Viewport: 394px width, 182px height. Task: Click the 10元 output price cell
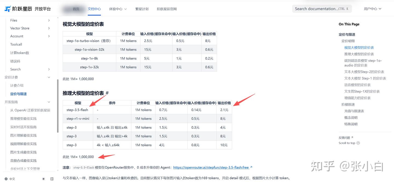pos(224,145)
